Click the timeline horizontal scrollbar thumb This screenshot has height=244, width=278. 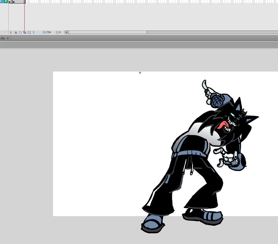click(108, 32)
